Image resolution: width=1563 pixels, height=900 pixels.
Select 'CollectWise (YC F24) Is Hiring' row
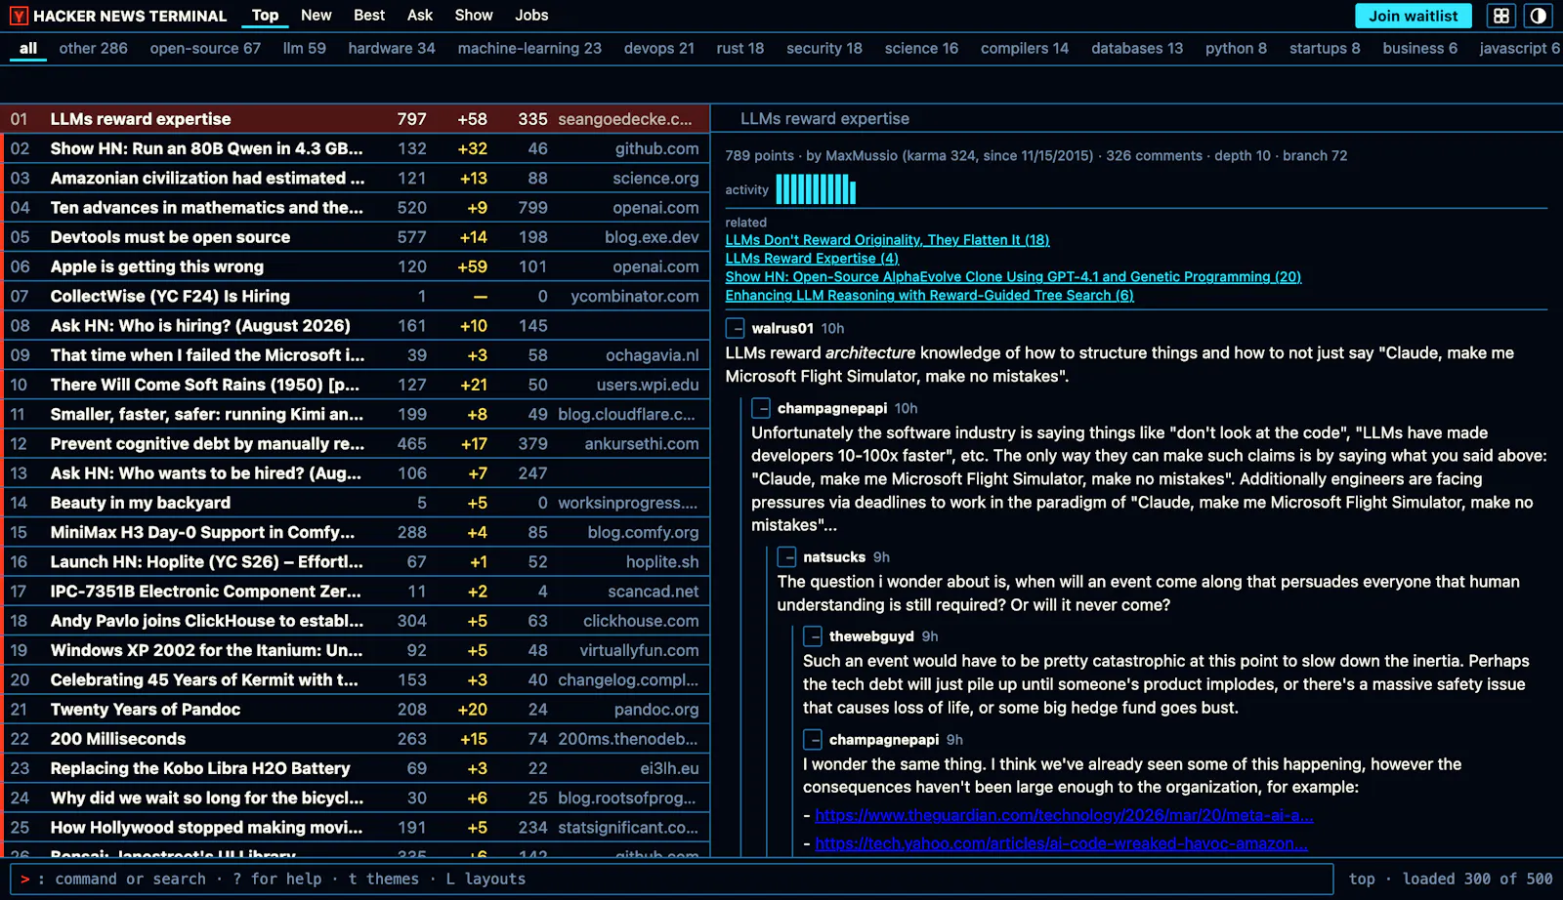tap(357, 296)
